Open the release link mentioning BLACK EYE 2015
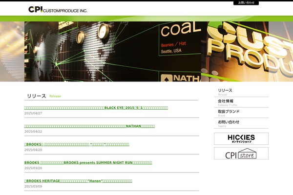293x195 pixels. coord(96,108)
